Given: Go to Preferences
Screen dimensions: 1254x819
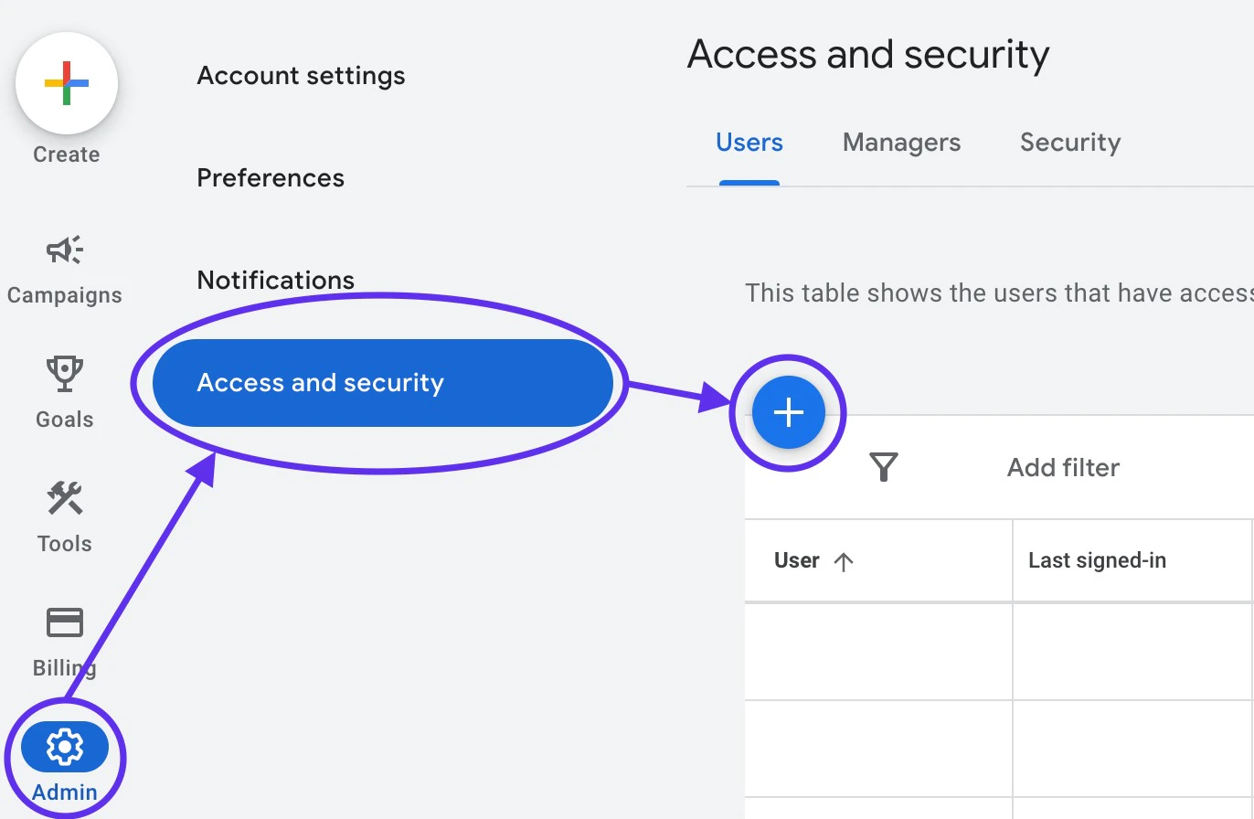Looking at the screenshot, I should click(271, 177).
